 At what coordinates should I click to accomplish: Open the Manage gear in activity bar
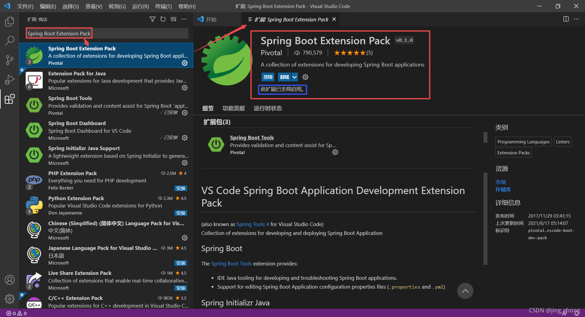click(10, 299)
